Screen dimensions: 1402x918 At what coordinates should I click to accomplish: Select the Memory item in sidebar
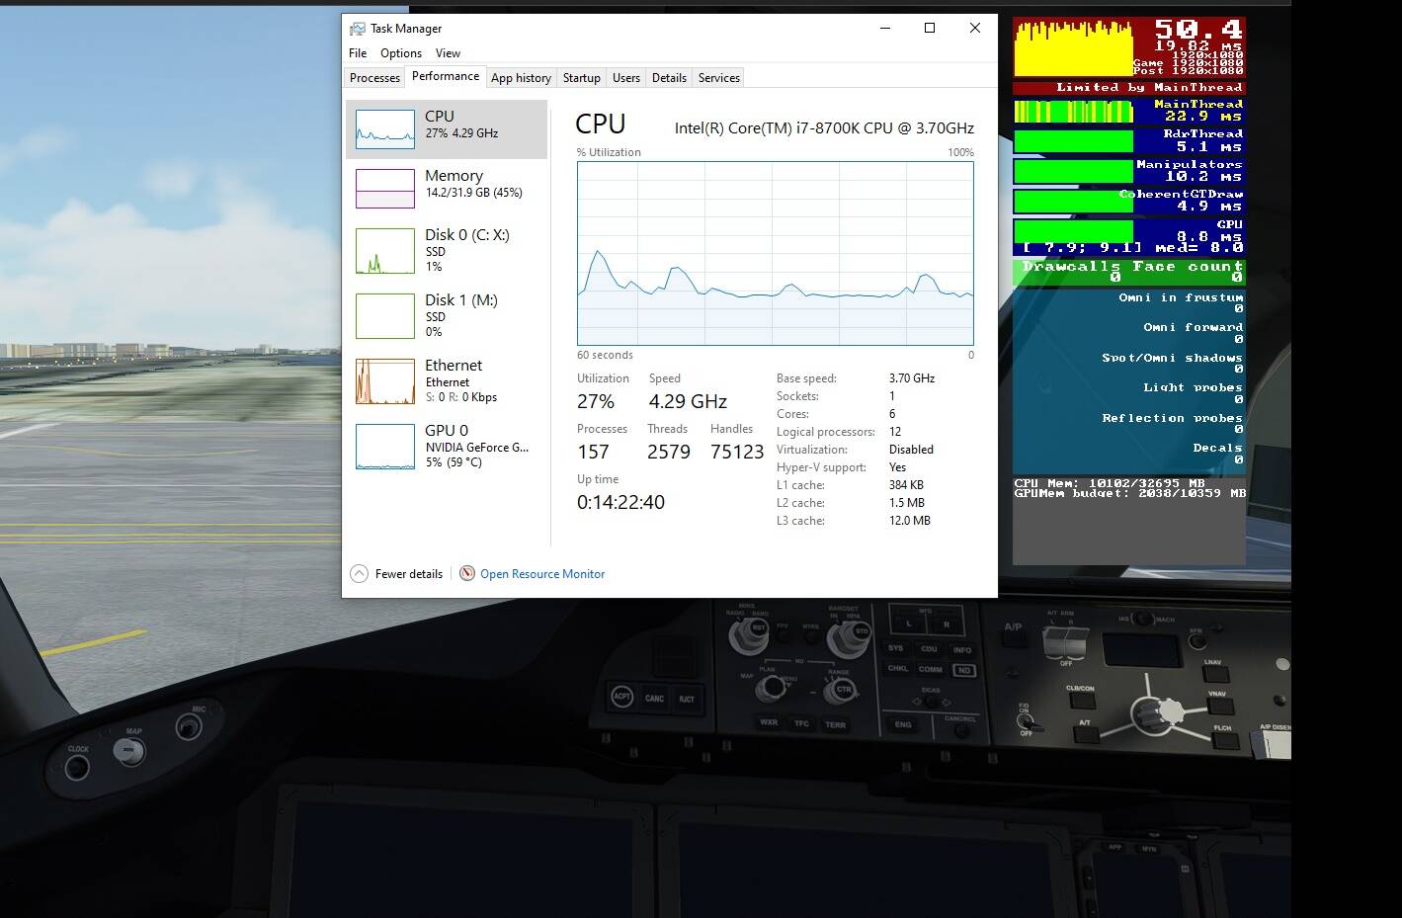[x=447, y=188]
